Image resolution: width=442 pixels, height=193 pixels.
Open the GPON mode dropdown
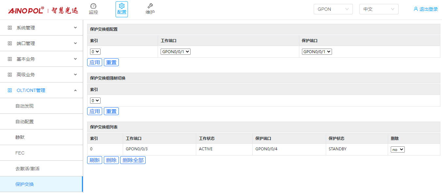(x=333, y=9)
